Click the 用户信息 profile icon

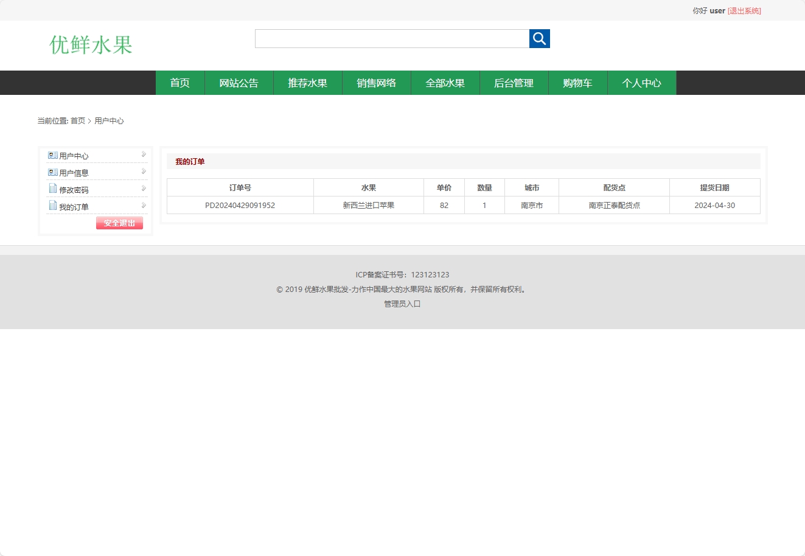[x=52, y=172]
